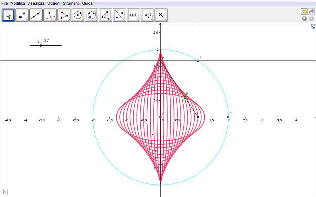Click the yellow Undo button
Screen dimensions: 316x197
click(304, 11)
